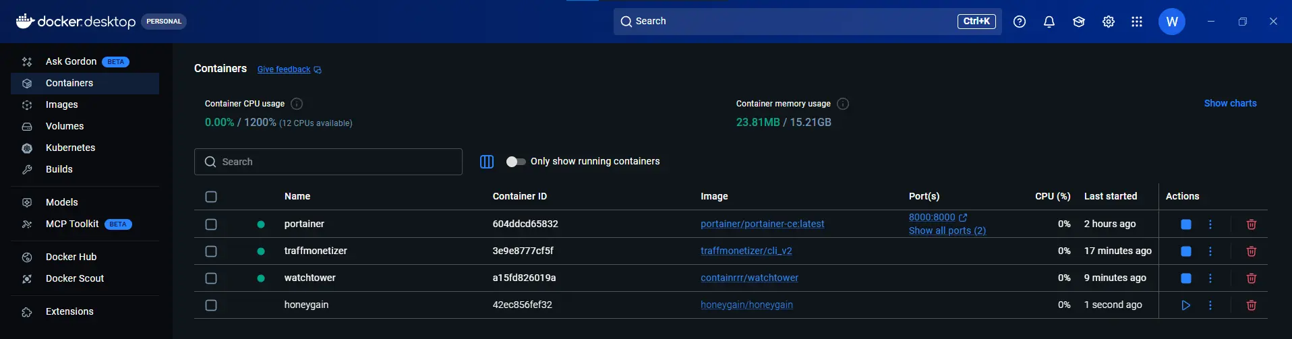This screenshot has height=339, width=1292.
Task: Open containrrr/watchtower image link
Action: [749, 278]
